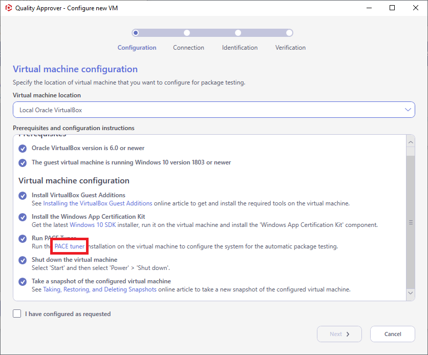Open the PACE tuner link
The height and width of the screenshot is (355, 428).
pos(69,246)
